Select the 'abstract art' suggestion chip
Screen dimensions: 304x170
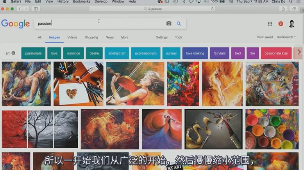click(x=117, y=53)
